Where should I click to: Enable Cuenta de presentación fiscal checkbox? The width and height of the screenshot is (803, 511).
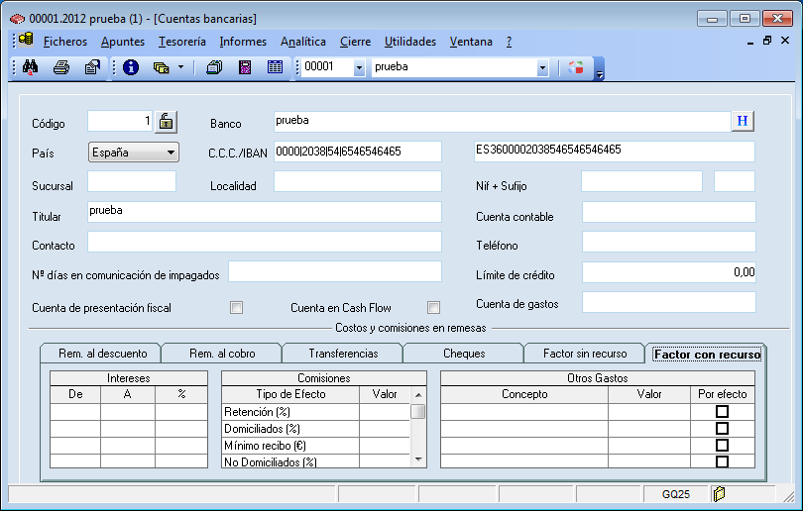(236, 308)
